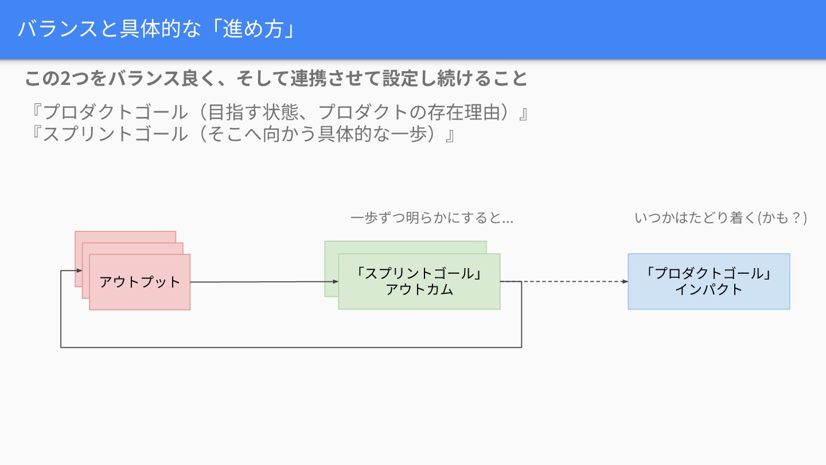Click the blue プロダクトゴール インパクト box
Screen dimensions: 826x465
tap(708, 281)
